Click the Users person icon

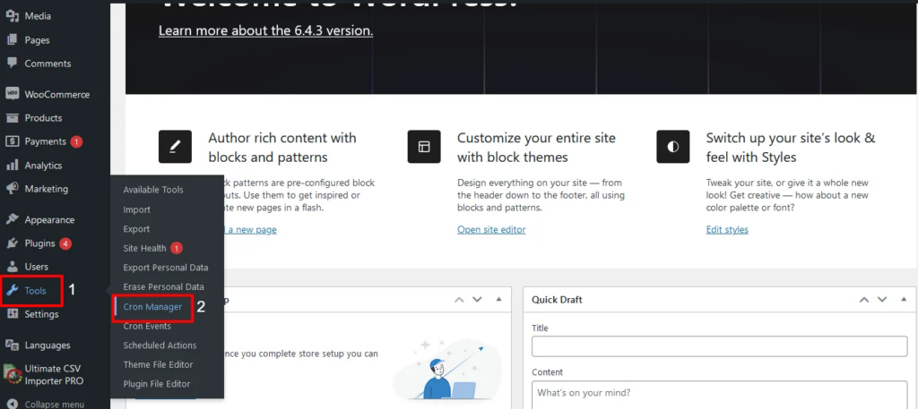pyautogui.click(x=12, y=267)
